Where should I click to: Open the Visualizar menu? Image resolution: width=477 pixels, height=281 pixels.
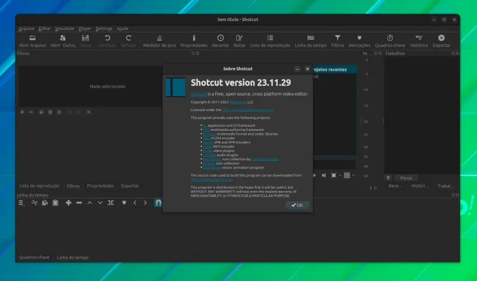pos(65,28)
